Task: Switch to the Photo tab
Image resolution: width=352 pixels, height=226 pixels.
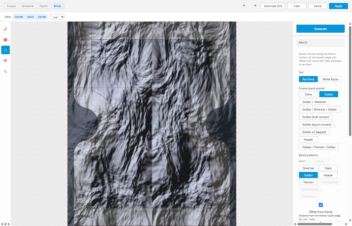Action: tap(43, 6)
